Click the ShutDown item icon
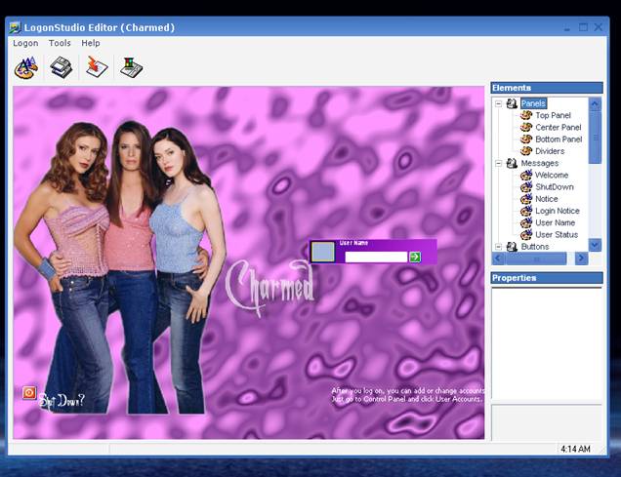 point(526,187)
